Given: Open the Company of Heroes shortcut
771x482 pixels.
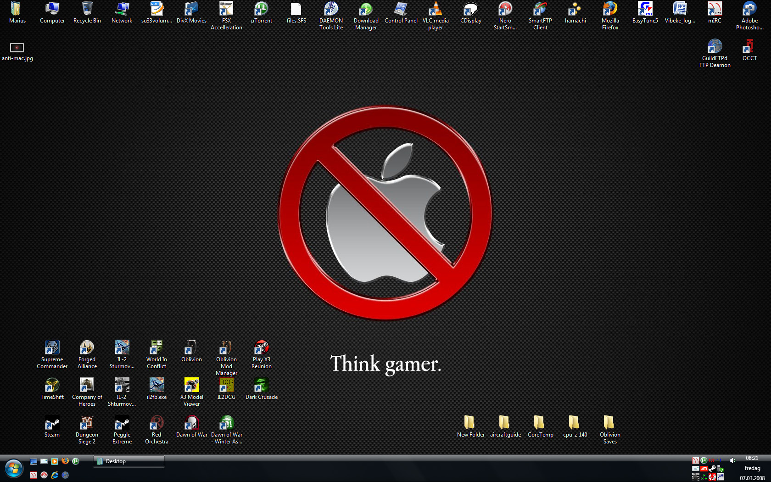Looking at the screenshot, I should (x=87, y=385).
